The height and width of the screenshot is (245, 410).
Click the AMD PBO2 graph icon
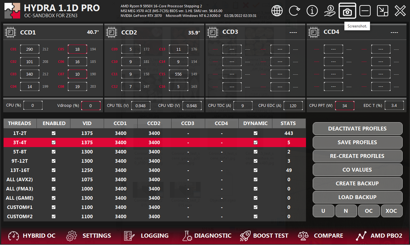point(361,236)
